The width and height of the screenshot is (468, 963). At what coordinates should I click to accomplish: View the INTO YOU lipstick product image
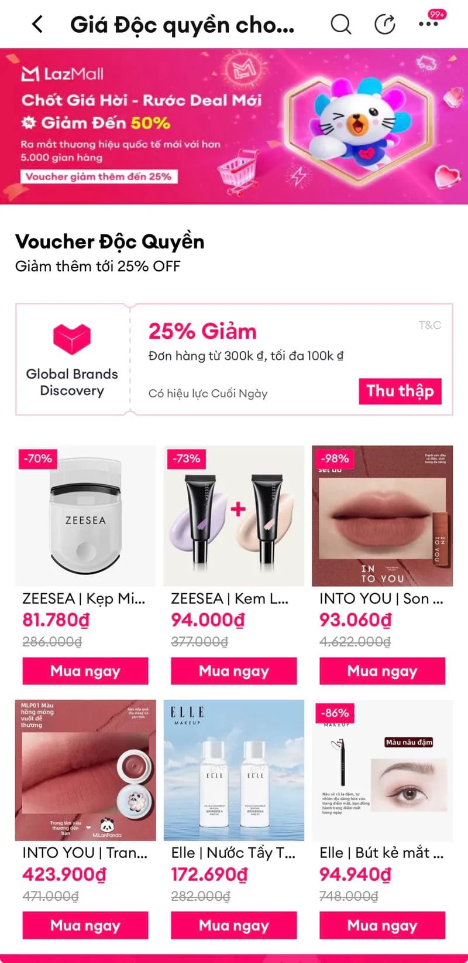383,516
